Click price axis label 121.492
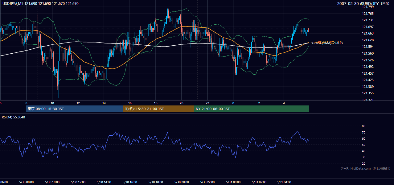Screen dimensions: 394x185 pos(368,67)
